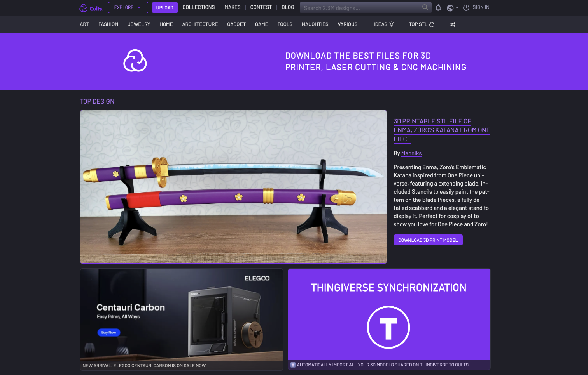Click the Thingiverse T logo

[388, 327]
